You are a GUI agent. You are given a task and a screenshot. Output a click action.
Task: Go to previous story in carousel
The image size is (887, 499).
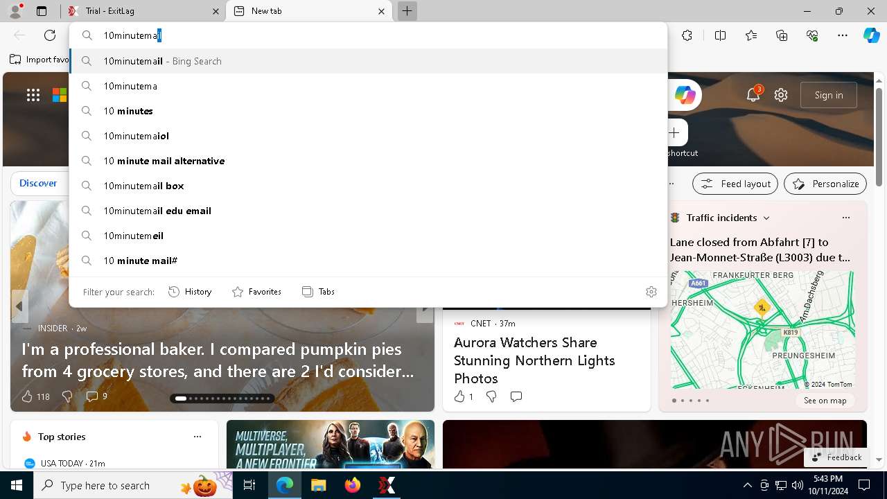coord(19,306)
